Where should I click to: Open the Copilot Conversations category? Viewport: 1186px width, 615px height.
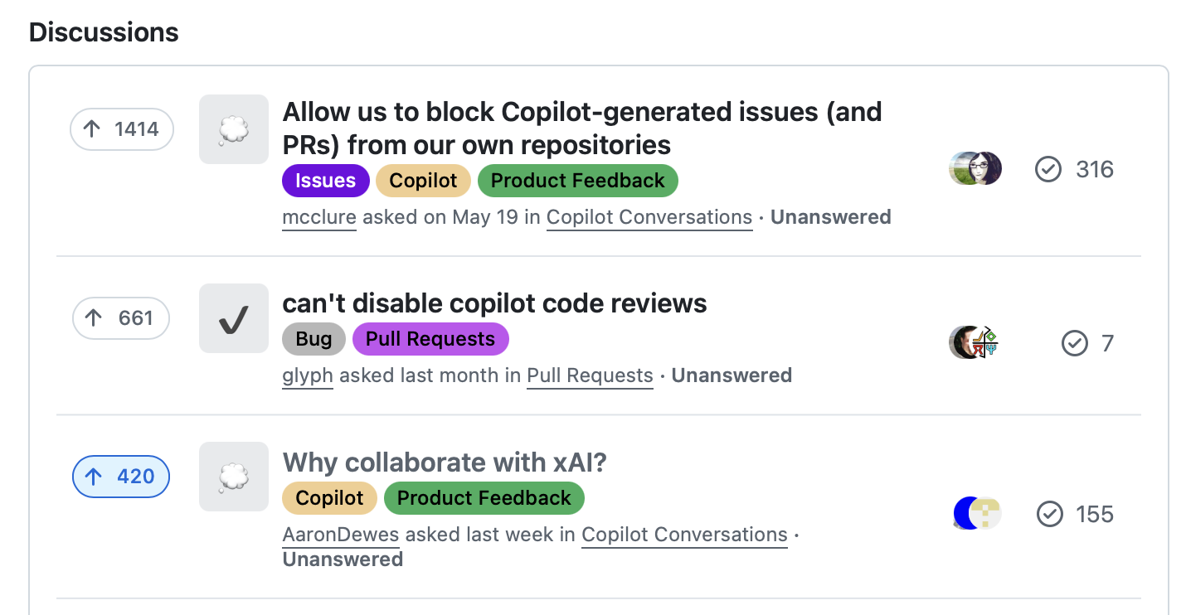point(649,217)
